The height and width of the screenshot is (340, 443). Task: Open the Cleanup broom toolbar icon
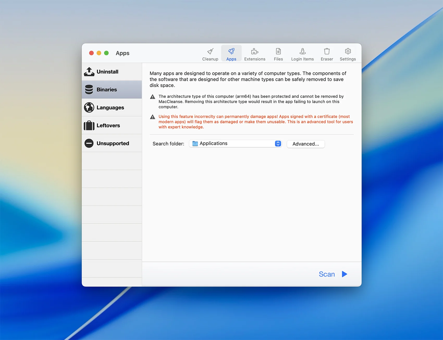pyautogui.click(x=210, y=51)
